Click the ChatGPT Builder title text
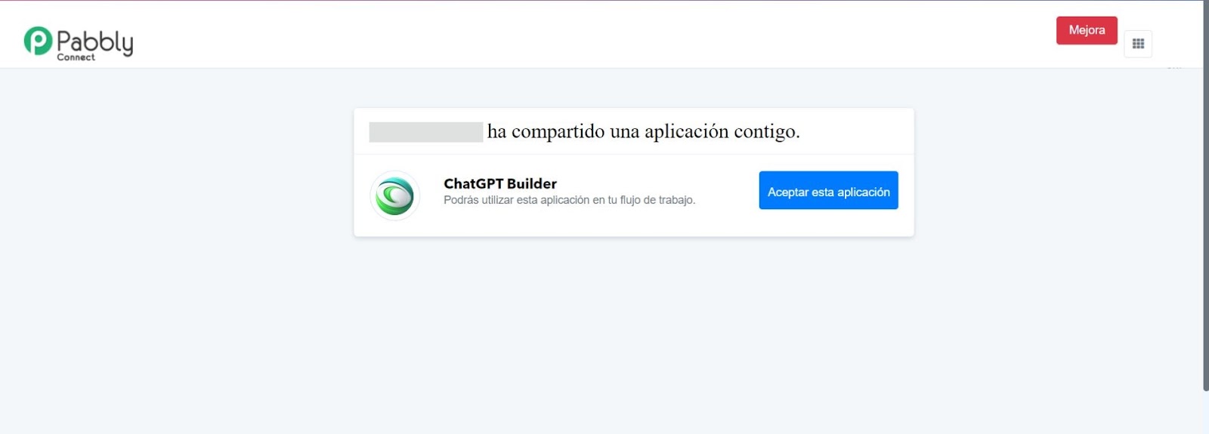 (500, 183)
